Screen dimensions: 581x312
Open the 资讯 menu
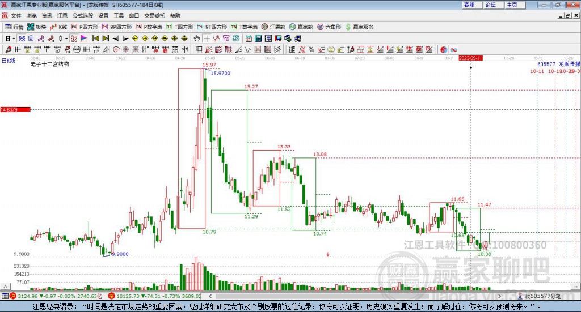coord(47,15)
